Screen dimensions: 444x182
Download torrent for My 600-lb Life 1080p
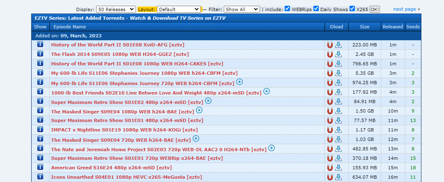coord(338,73)
